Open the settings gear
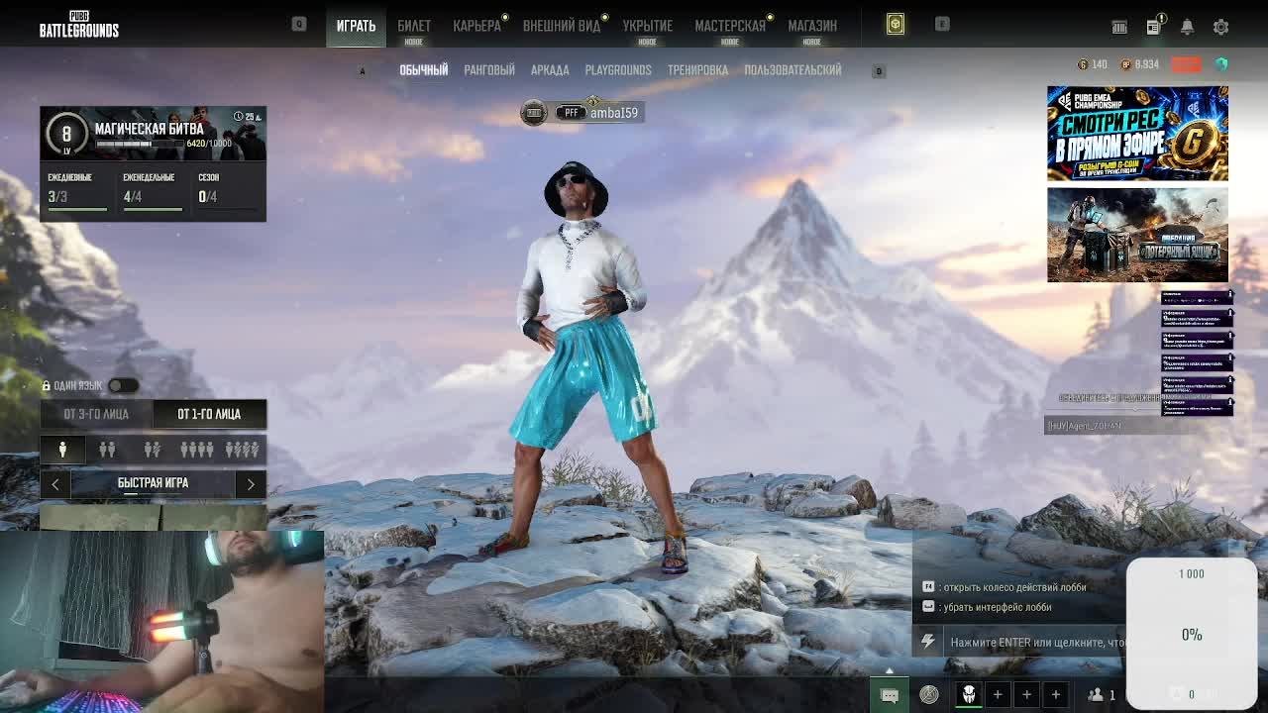 click(1220, 27)
